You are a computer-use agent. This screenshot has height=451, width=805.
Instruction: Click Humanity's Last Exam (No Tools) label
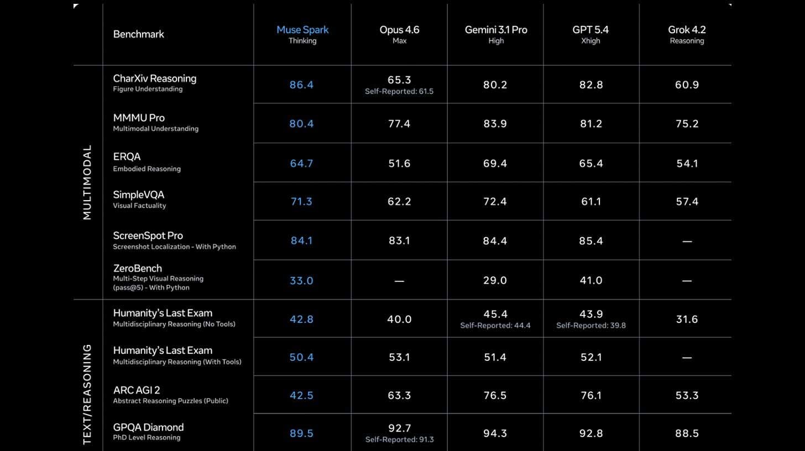coord(163,313)
